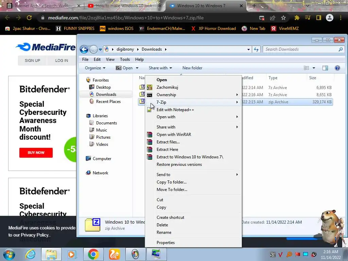
Task: Expand the Open with submenu
Action: pyautogui.click(x=193, y=117)
